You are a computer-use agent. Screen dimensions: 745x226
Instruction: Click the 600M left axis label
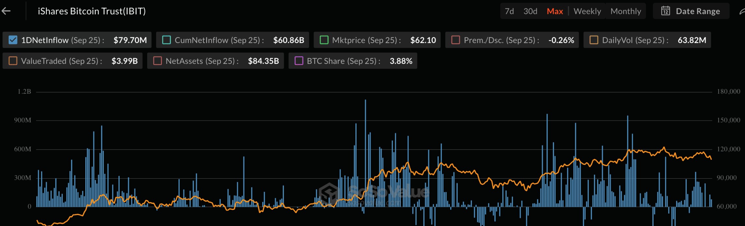(23, 149)
